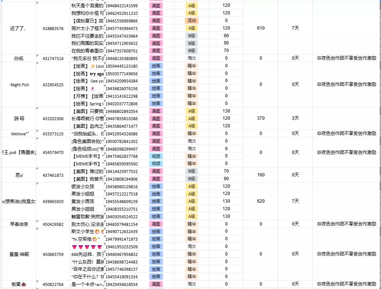This screenshot has width=381, height=289.
Task: Select the B级 grade in row 19410808194906
Action: [192, 179]
